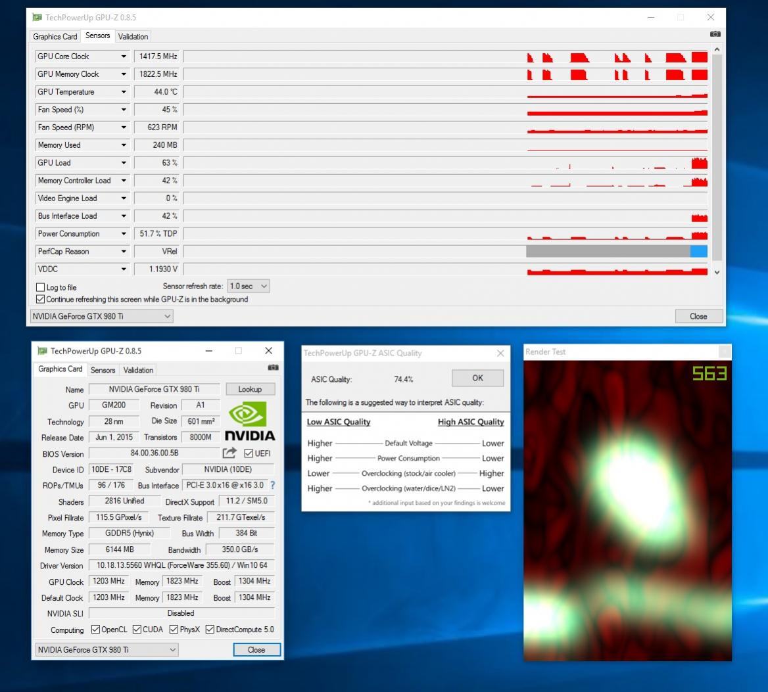Select Graphics Card tab in the lower window
The image size is (768, 692).
coord(60,369)
